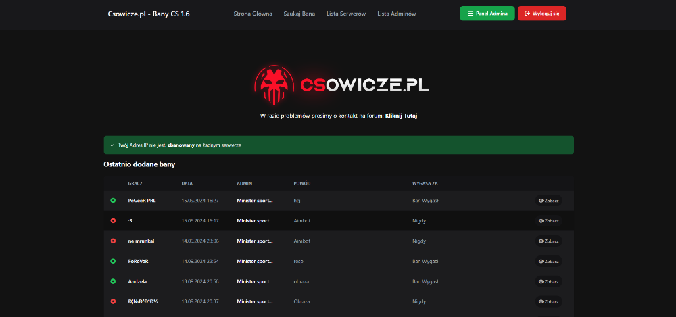Click green status icon of PeGeeR PRL
This screenshot has width=676, height=317.
(x=113, y=201)
